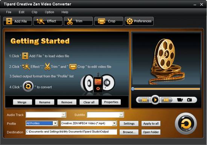Click the Add File toolbar button
The image size is (207, 145).
pos(17,21)
